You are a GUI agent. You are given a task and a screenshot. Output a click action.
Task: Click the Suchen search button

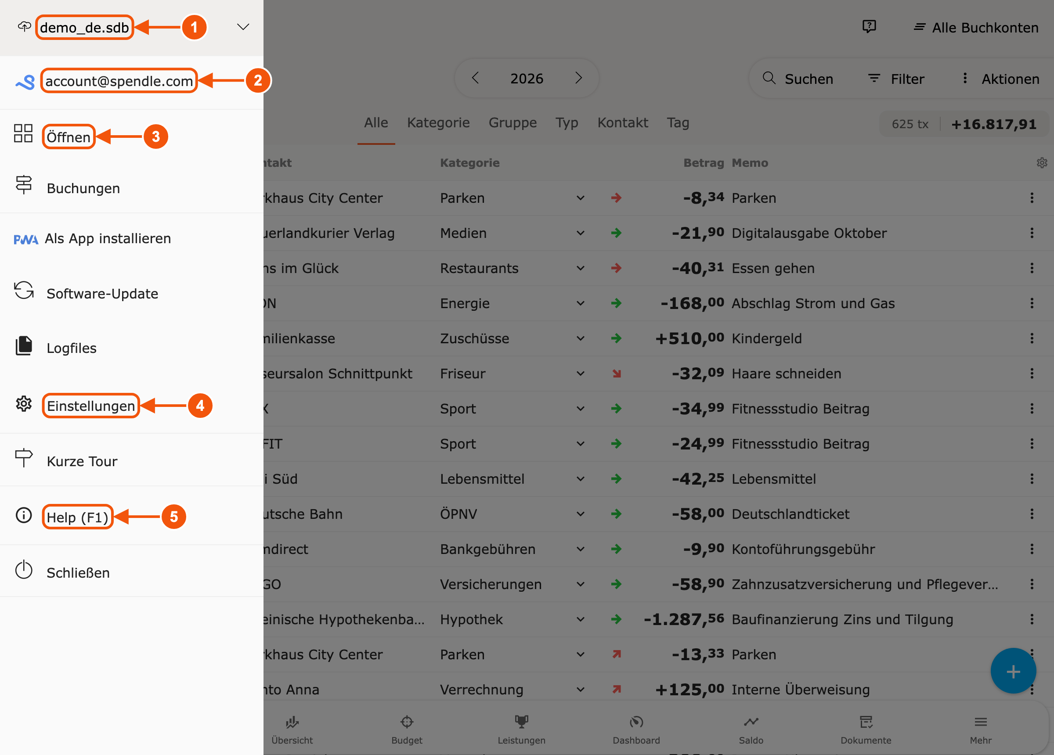[x=798, y=79]
